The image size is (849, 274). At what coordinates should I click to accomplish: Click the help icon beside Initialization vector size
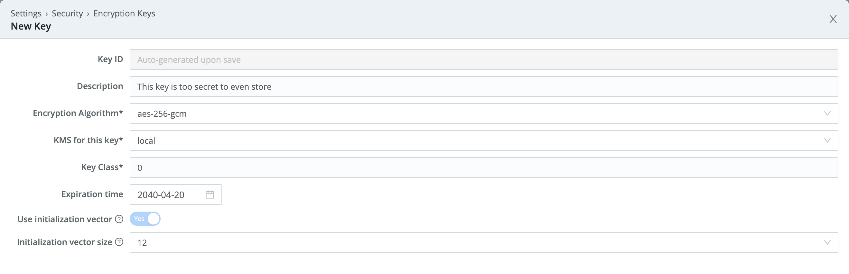pyautogui.click(x=119, y=242)
